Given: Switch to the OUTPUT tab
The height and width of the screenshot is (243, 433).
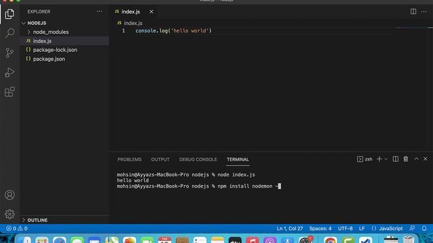Looking at the screenshot, I should pyautogui.click(x=160, y=159).
